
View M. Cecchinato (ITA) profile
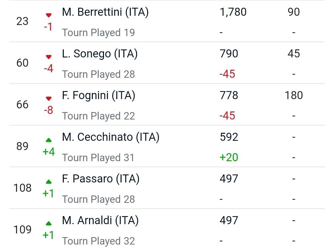[x=110, y=137]
